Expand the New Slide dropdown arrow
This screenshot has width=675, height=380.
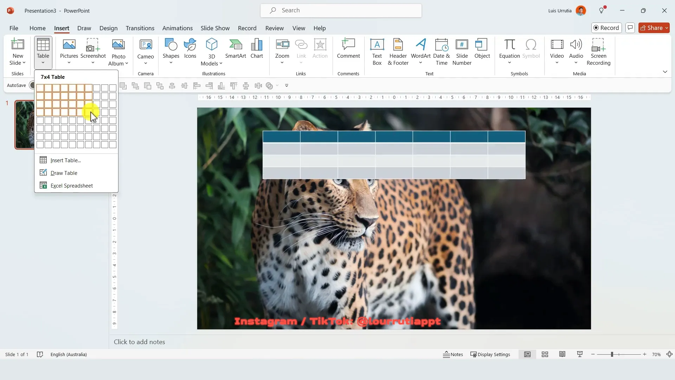pos(24,63)
